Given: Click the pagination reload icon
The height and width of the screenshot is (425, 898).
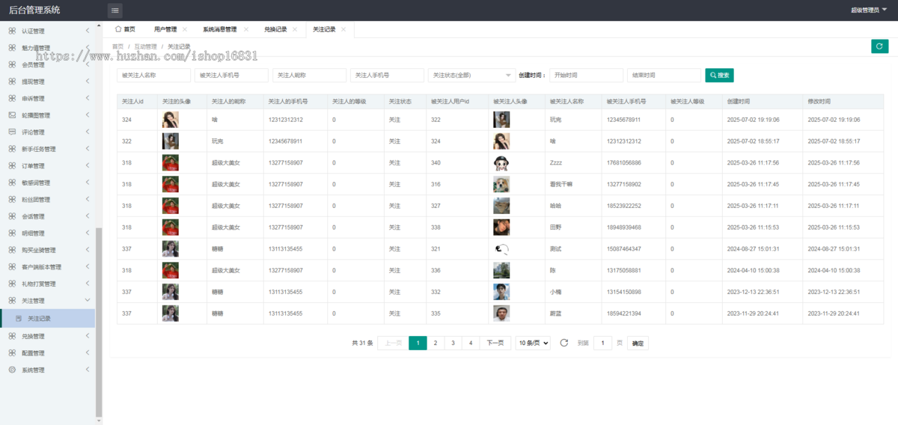Looking at the screenshot, I should tap(564, 343).
